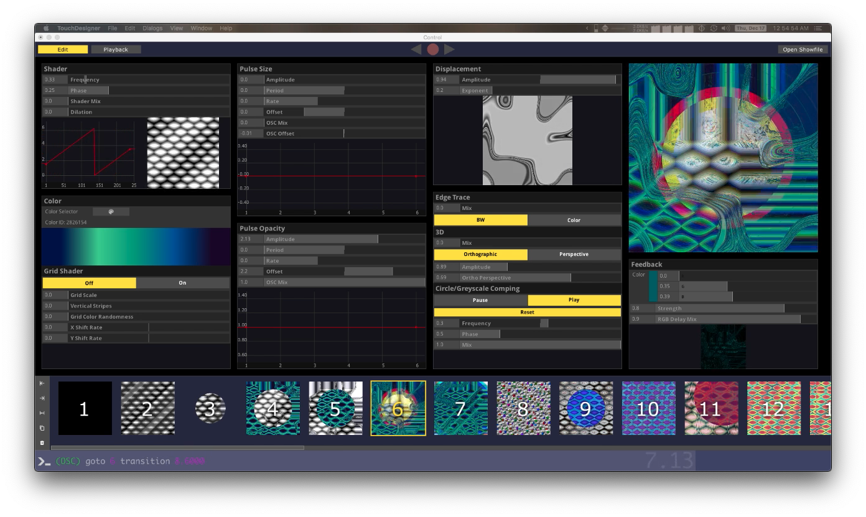Viewport: 866px width, 517px height.
Task: Set Edge Trace mode to Color
Action: [573, 219]
